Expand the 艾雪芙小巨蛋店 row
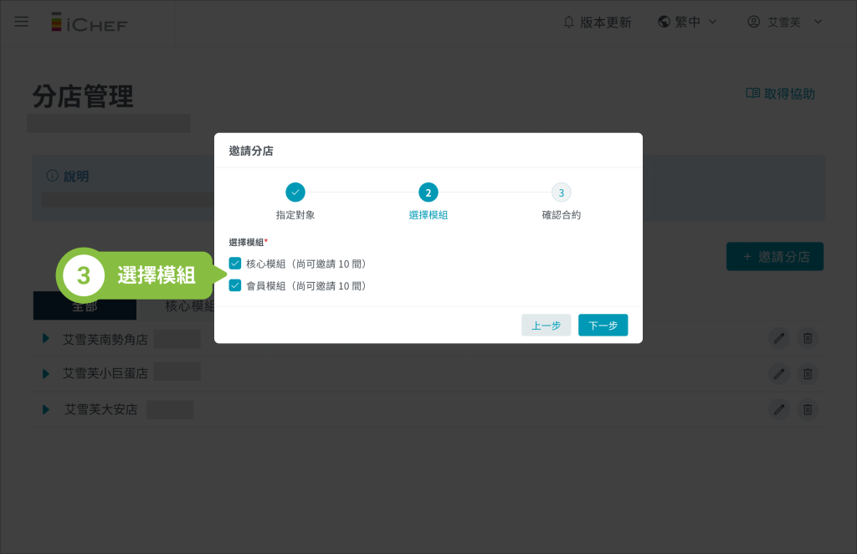Image resolution: width=857 pixels, height=554 pixels. pos(46,373)
